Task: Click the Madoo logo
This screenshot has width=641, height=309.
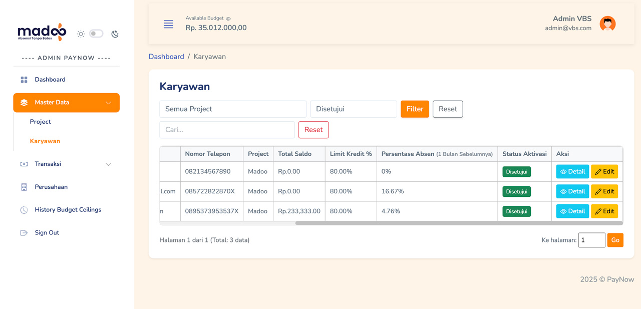Action: point(42,32)
